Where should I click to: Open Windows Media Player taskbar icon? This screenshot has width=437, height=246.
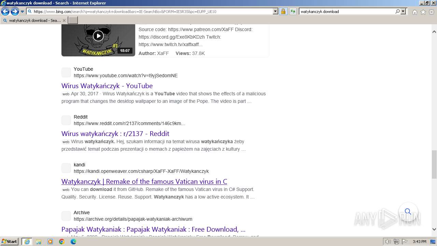point(50,242)
